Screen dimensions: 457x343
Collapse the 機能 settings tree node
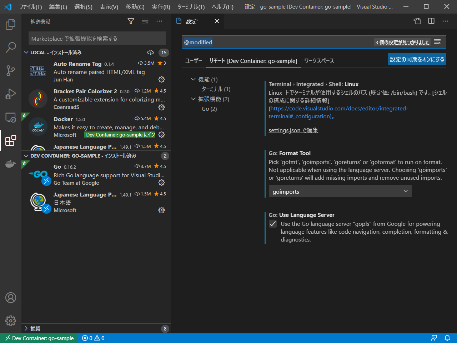pos(193,79)
